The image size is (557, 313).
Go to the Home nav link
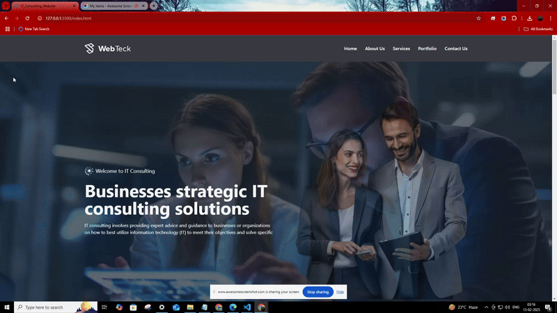pos(350,49)
